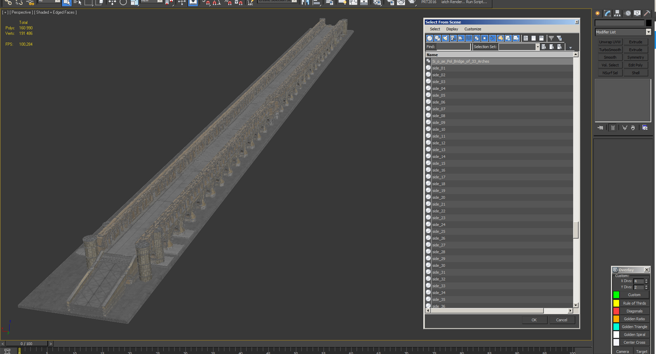Screen dimensions: 656x354
Task: Click the Name column header
Action: (499, 54)
